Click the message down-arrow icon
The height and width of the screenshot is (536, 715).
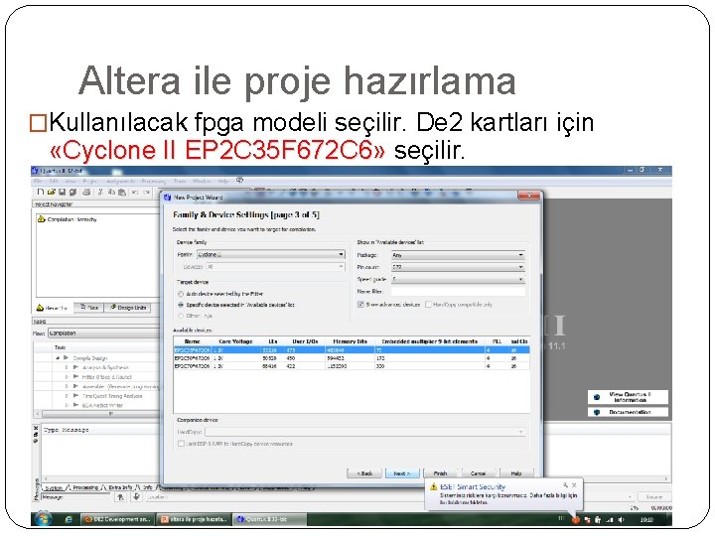136,497
